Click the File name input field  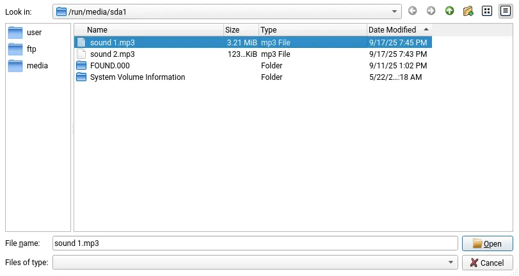(255, 243)
